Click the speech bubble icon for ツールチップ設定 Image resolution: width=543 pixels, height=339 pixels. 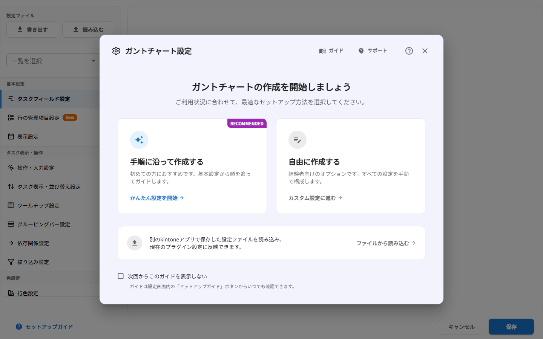(11, 205)
